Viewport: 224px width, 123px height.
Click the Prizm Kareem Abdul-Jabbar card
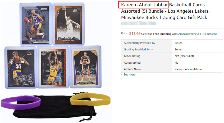click(36, 24)
